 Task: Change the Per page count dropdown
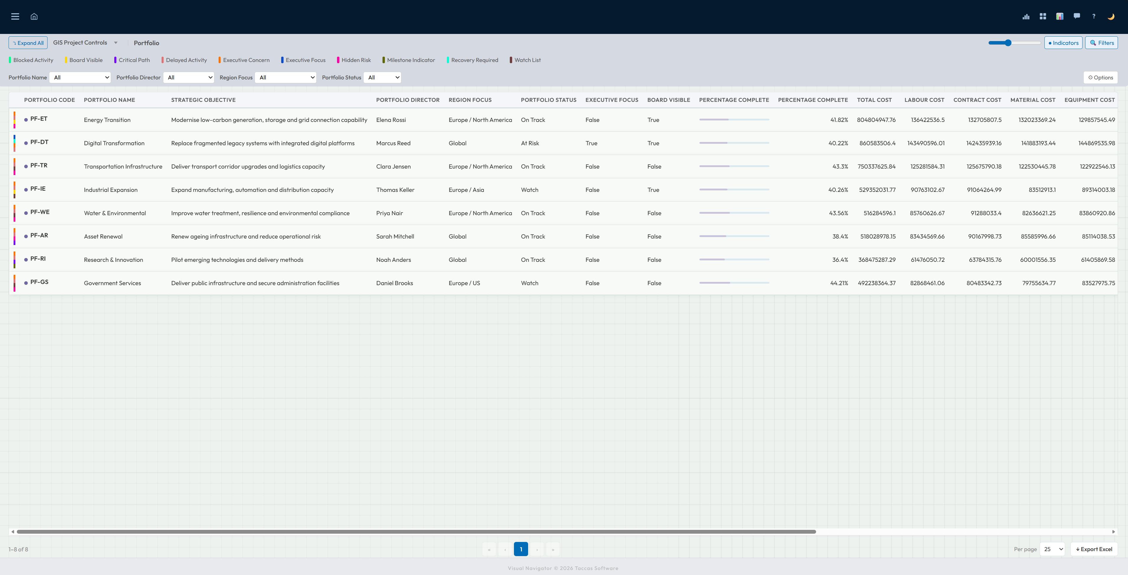1052,549
